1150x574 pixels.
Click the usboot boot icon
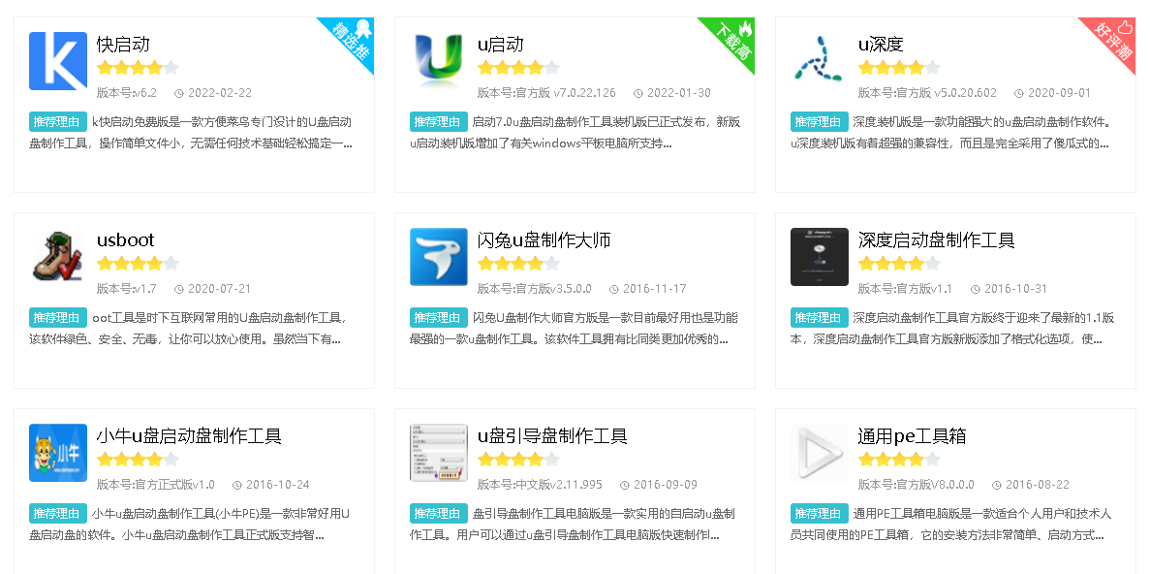point(58,257)
